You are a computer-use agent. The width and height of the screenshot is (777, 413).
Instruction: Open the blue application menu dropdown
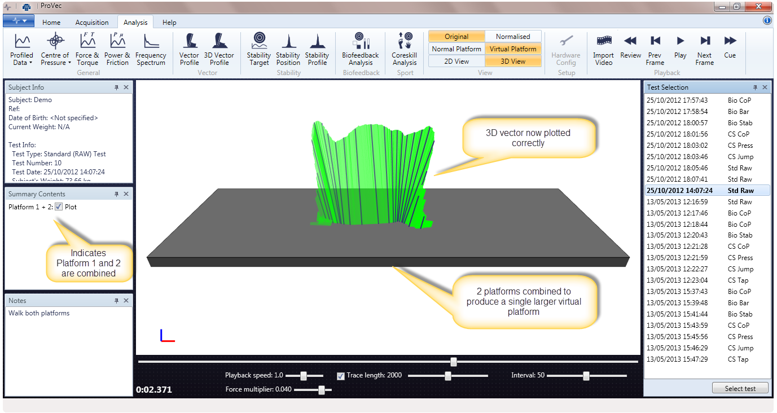(x=20, y=21)
